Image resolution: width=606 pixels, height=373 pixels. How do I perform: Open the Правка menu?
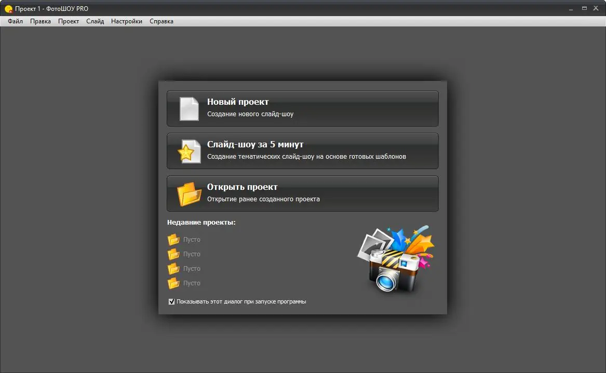tap(40, 21)
